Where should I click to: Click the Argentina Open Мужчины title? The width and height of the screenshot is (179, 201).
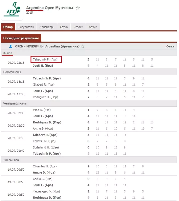pyautogui.click(x=50, y=8)
